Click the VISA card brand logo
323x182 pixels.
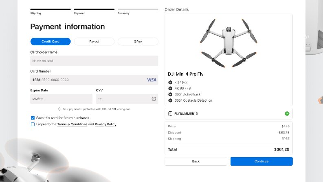(x=152, y=80)
